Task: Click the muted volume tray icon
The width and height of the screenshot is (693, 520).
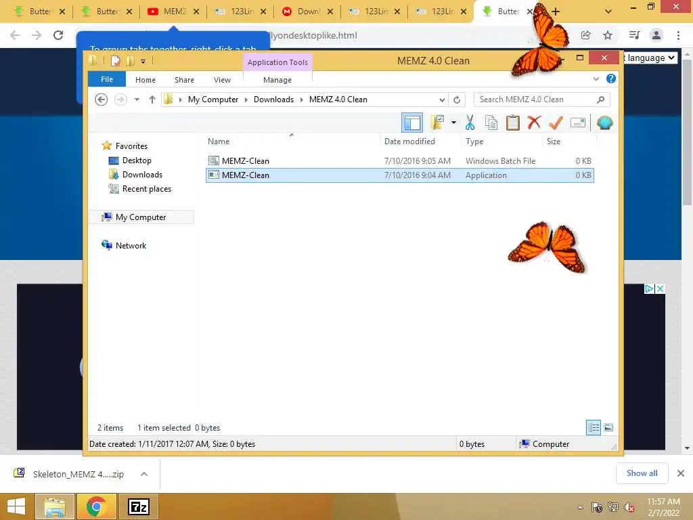Action: point(629,507)
